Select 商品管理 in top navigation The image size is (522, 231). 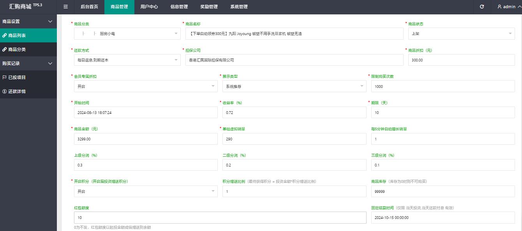119,7
